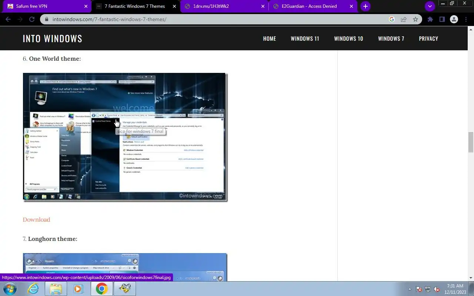The width and height of the screenshot is (474, 296).
Task: Open the One World theme screenshot
Action: (125, 137)
